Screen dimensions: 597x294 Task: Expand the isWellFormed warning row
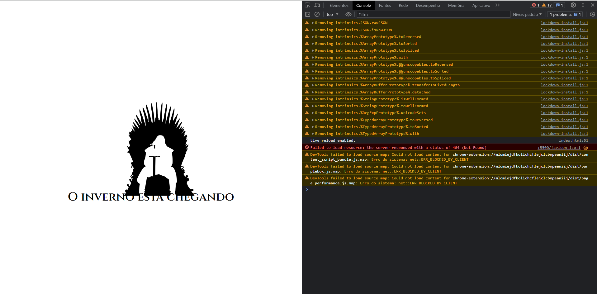point(313,99)
